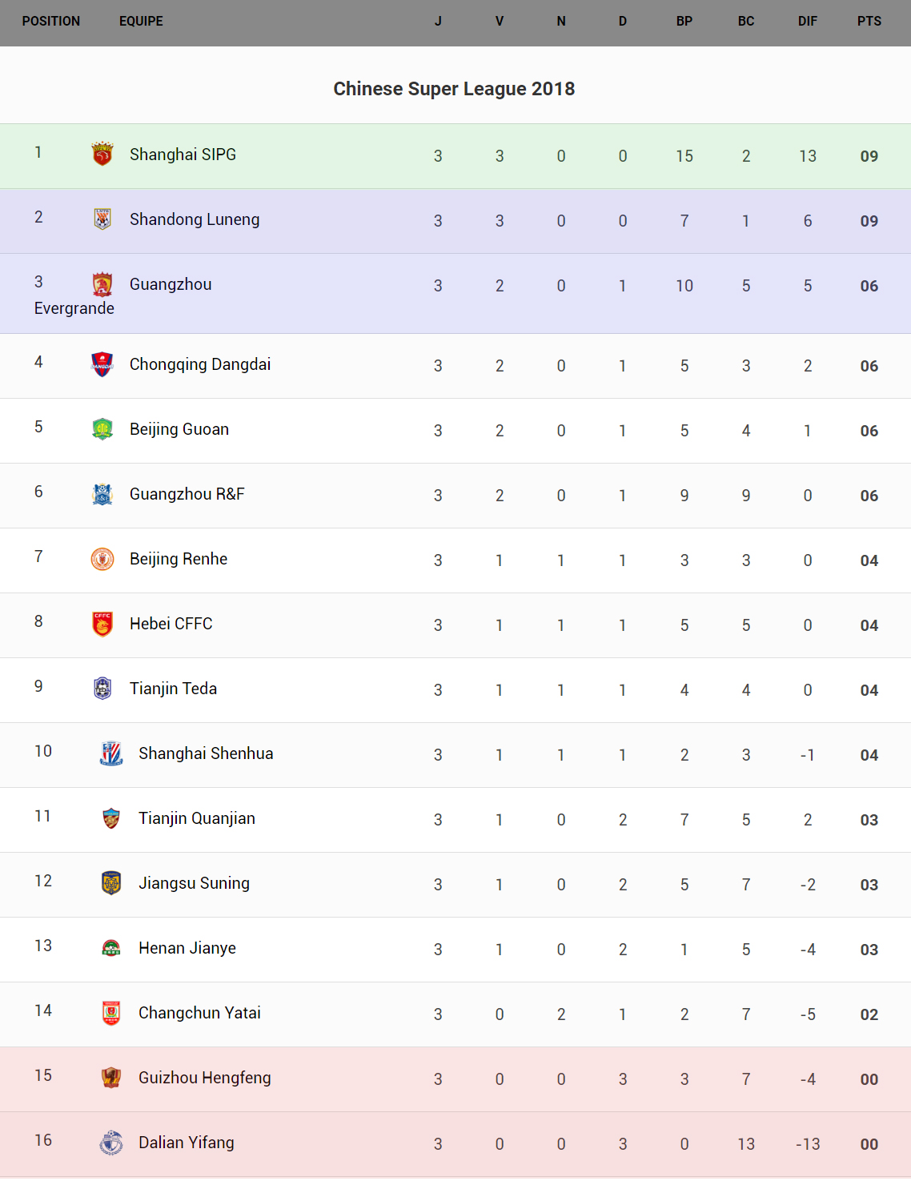The image size is (911, 1181).
Task: Click the Changchun Yatai team name
Action: click(199, 1013)
